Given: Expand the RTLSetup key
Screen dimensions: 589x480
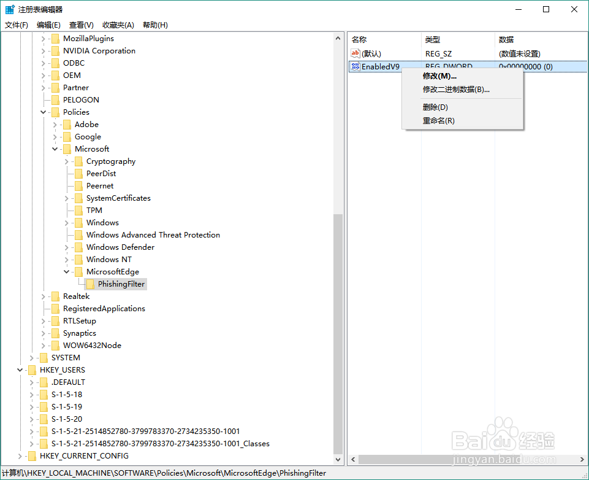Looking at the screenshot, I should 43,321.
